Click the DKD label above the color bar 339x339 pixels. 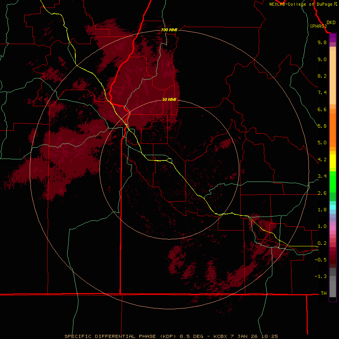click(x=331, y=23)
